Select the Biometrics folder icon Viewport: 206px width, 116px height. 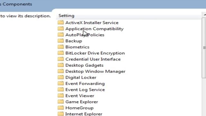click(x=61, y=47)
